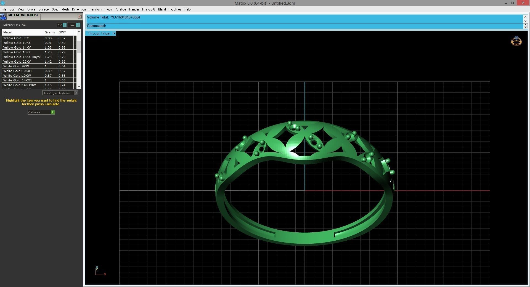
Task: Select the Yellow Gold:18KY Royal row
Action: pyautogui.click(x=39, y=57)
